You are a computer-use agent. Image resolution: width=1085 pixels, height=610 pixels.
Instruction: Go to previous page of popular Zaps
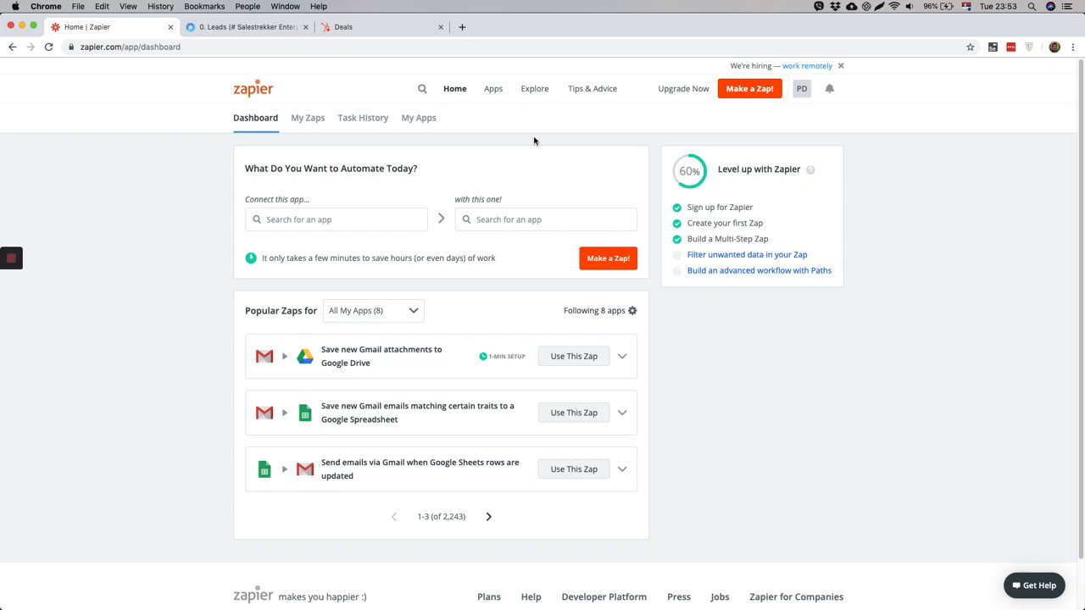pos(394,516)
